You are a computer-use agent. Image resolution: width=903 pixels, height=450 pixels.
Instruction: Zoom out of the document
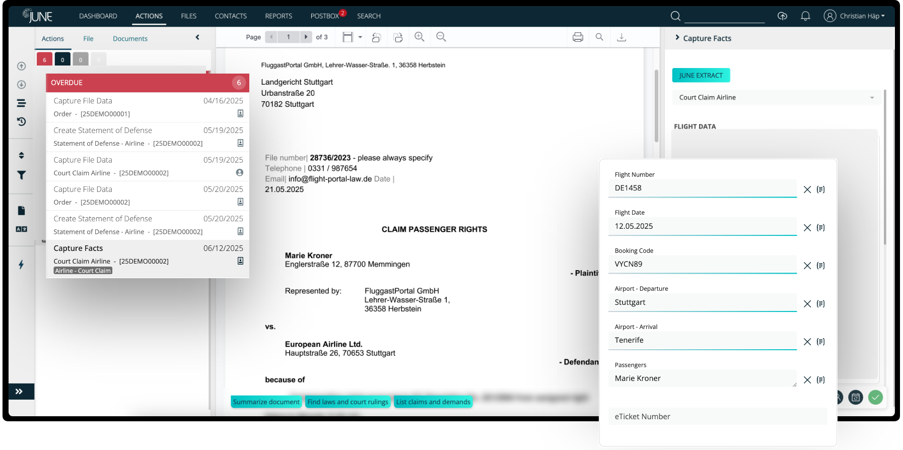(441, 37)
